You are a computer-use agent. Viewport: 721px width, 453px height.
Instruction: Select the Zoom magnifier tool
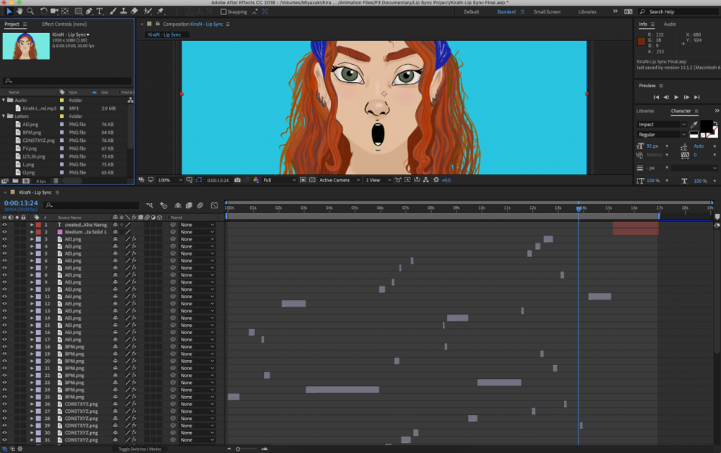click(x=30, y=11)
